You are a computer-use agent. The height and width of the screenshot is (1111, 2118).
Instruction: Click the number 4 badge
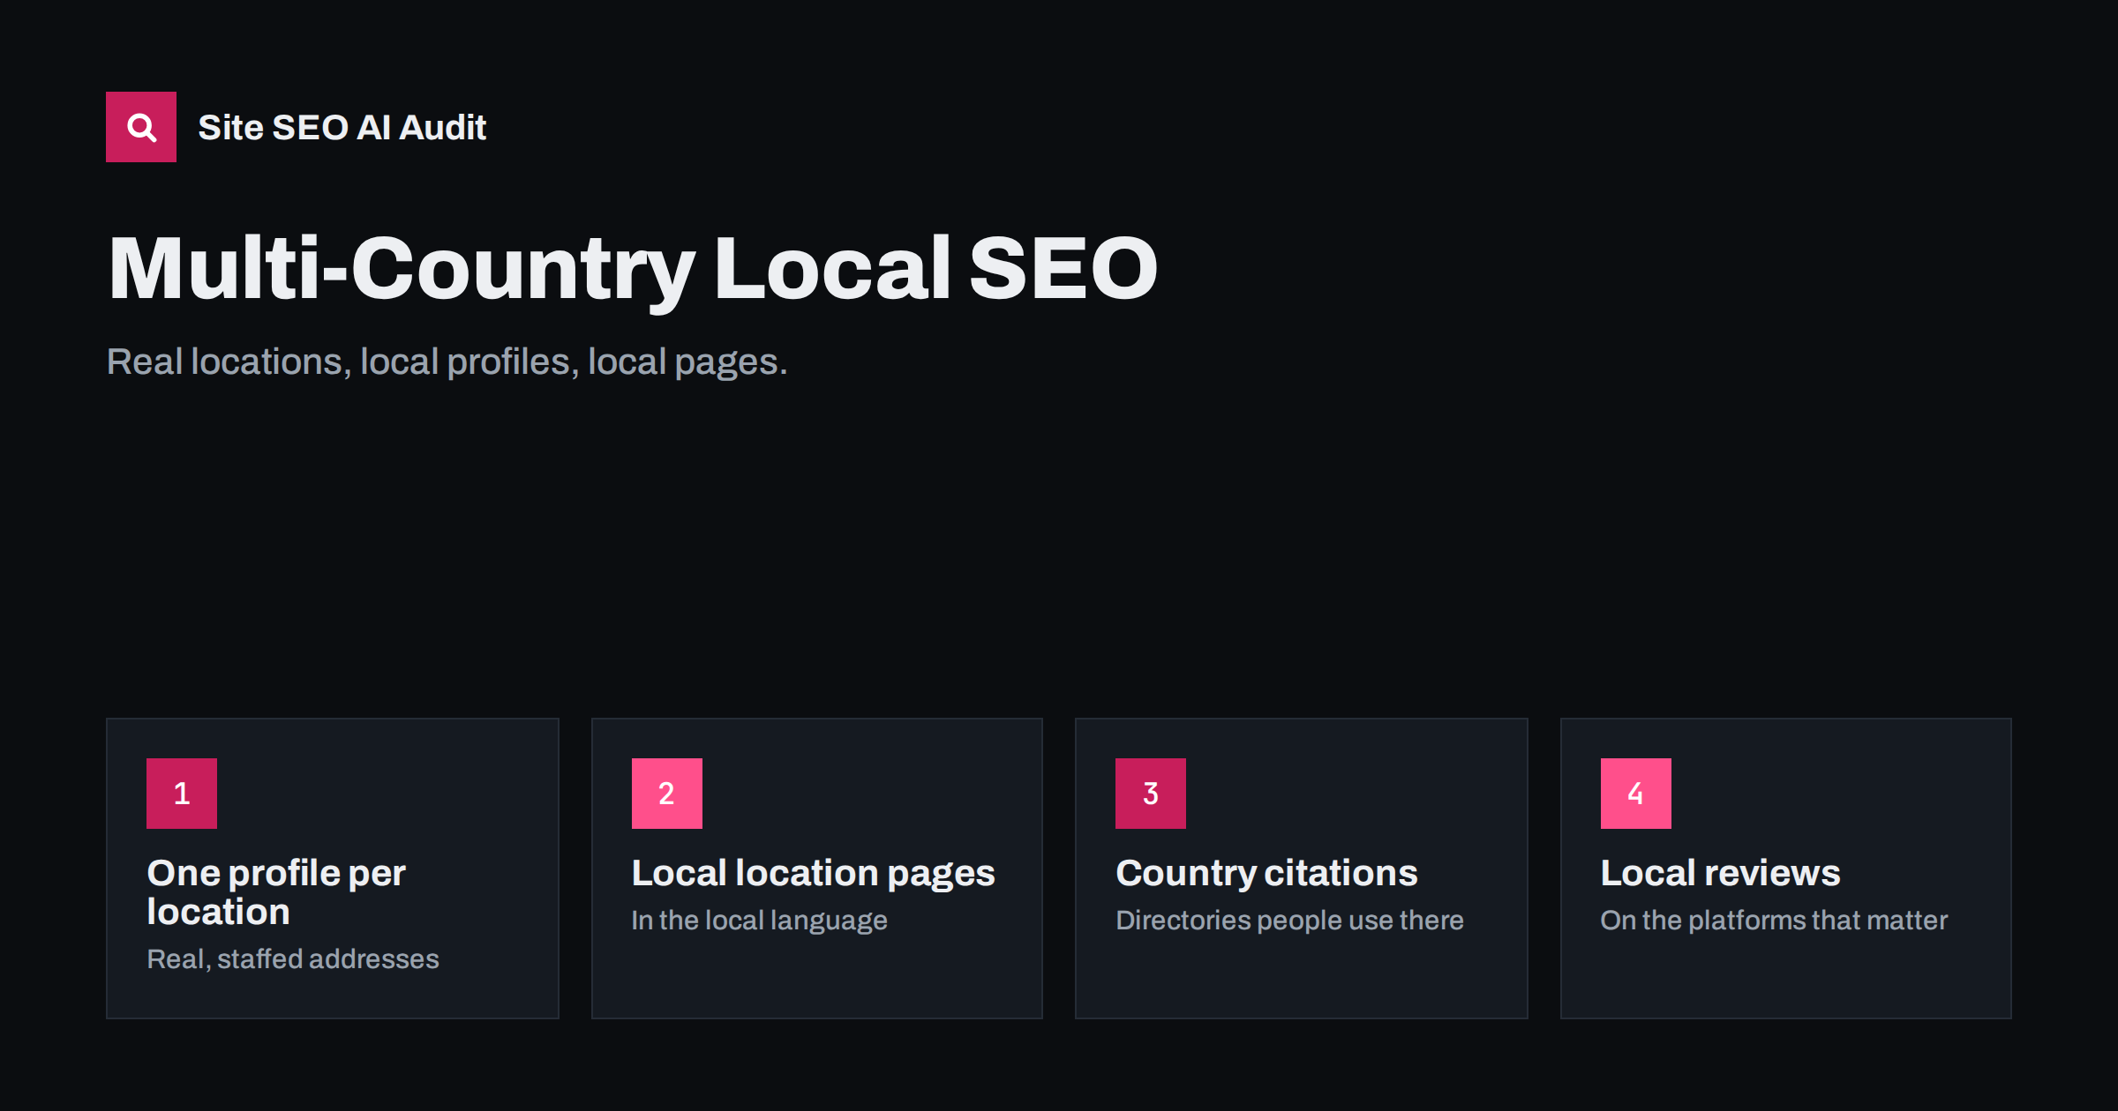click(1636, 794)
